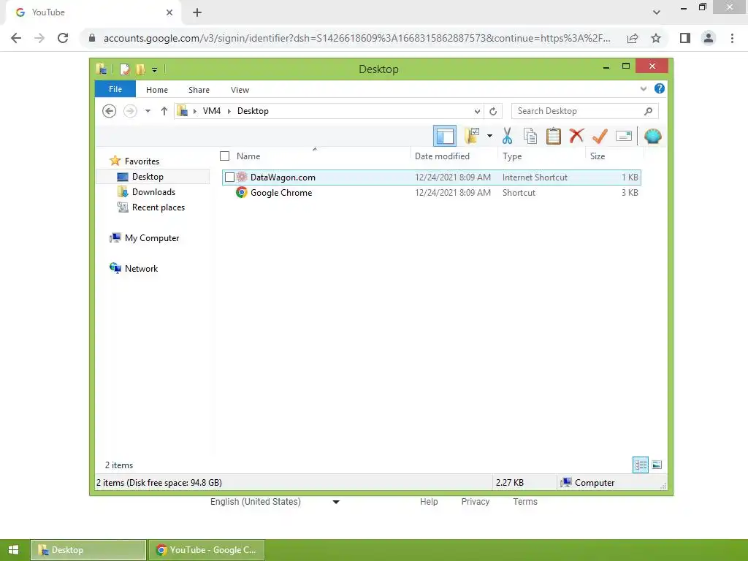Cut with the scissors icon
Screen dimensions: 748x561
[x=507, y=136]
